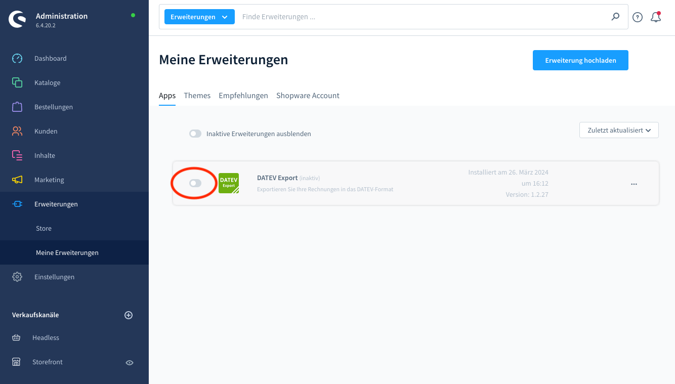Click the Verkaufskanäle heading

click(35, 315)
